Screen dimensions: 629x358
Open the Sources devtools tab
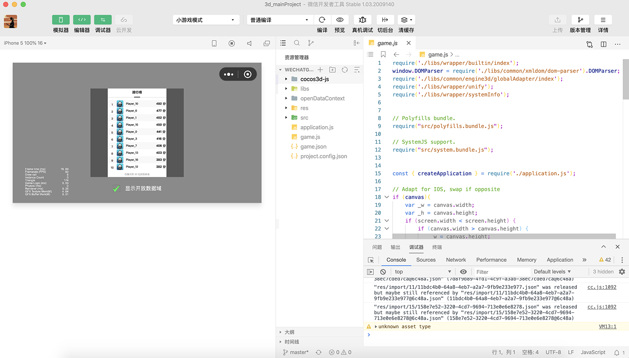[x=426, y=260]
